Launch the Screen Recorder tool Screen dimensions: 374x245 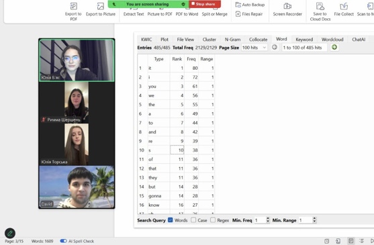(x=287, y=9)
